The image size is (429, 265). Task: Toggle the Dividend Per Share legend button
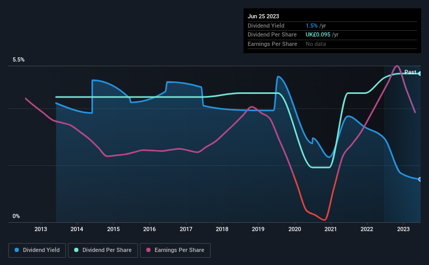pos(103,250)
